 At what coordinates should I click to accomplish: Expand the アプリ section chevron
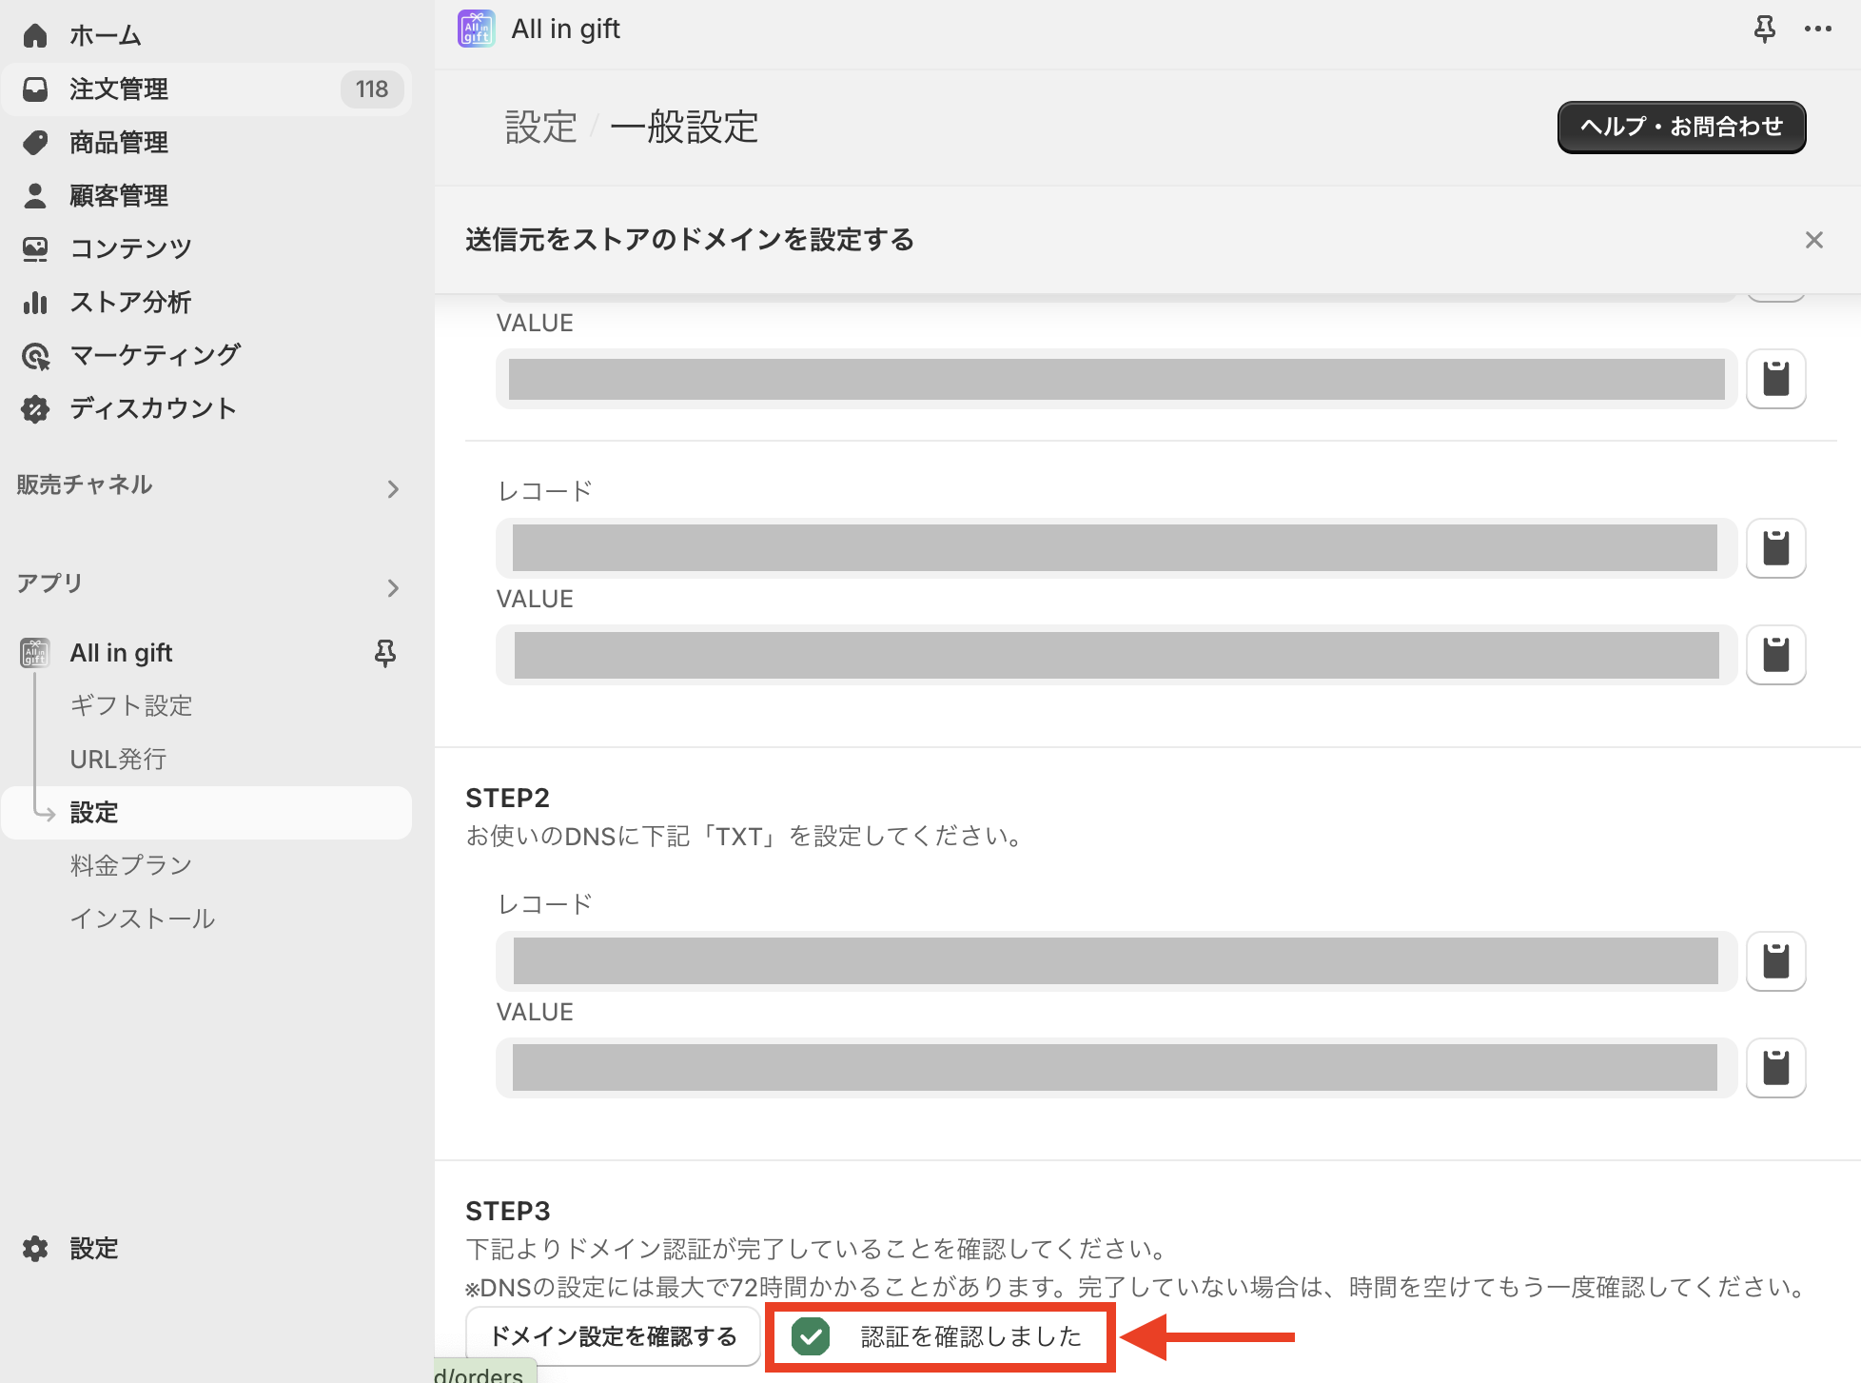click(x=393, y=588)
